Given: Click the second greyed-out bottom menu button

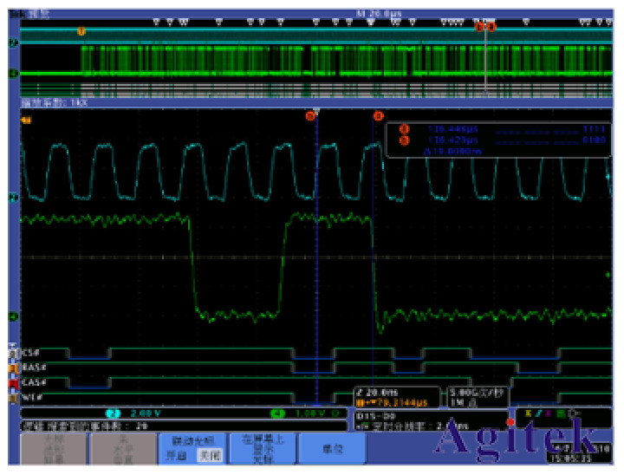Looking at the screenshot, I should [x=121, y=447].
